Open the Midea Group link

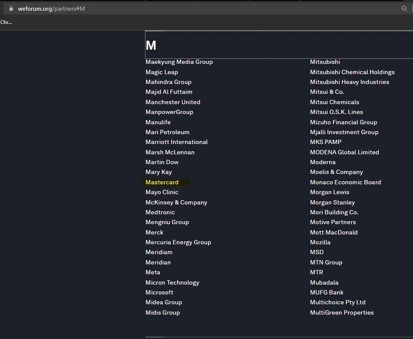point(163,302)
